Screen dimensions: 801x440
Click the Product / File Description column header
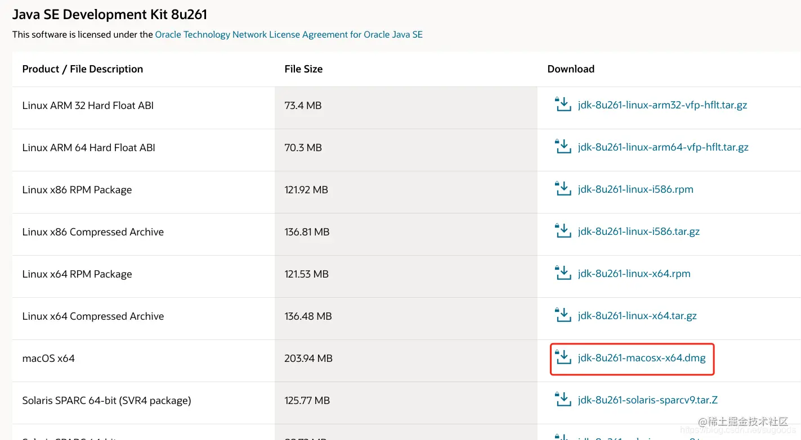[83, 69]
